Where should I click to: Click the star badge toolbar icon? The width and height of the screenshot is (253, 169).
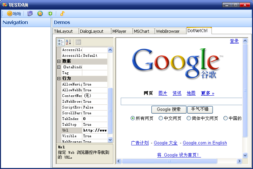tap(40, 14)
